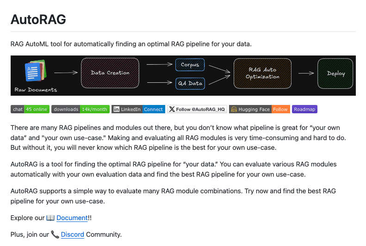Image resolution: width=366 pixels, height=246 pixels.
Task: Click the orange Hugging Face Follow label
Action: [280, 109]
